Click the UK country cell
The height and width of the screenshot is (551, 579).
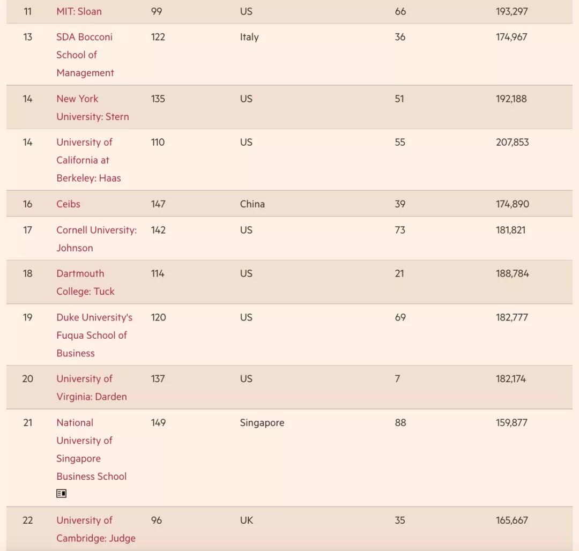247,520
